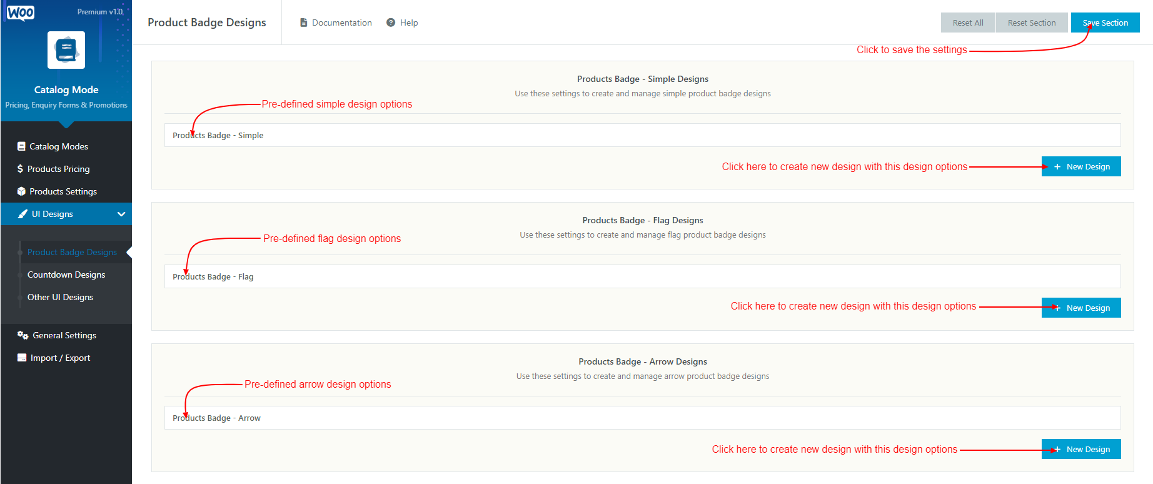The height and width of the screenshot is (484, 1153).
Task: Click the cube icon beside Products Settings
Action: point(21,191)
